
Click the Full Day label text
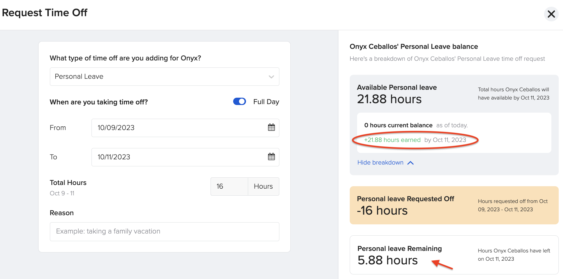266,102
